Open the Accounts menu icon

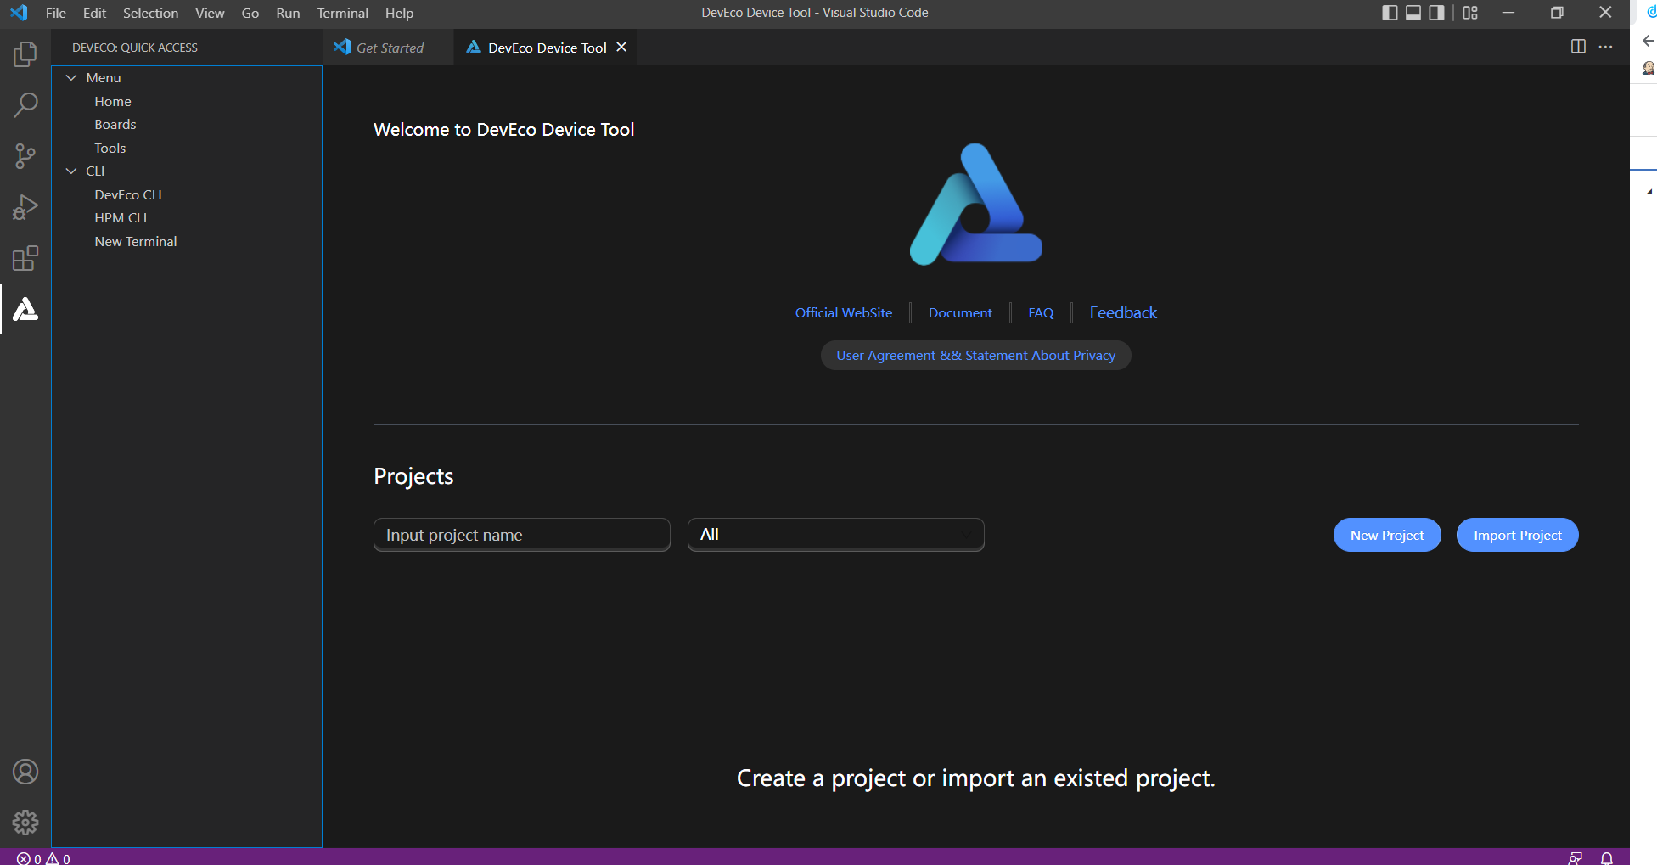[25, 772]
